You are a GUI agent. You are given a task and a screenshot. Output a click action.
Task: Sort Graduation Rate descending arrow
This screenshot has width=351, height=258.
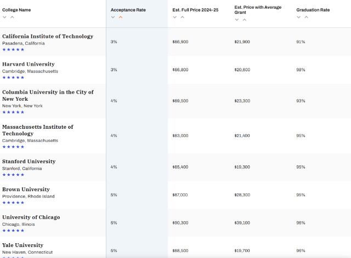pyautogui.click(x=299, y=17)
